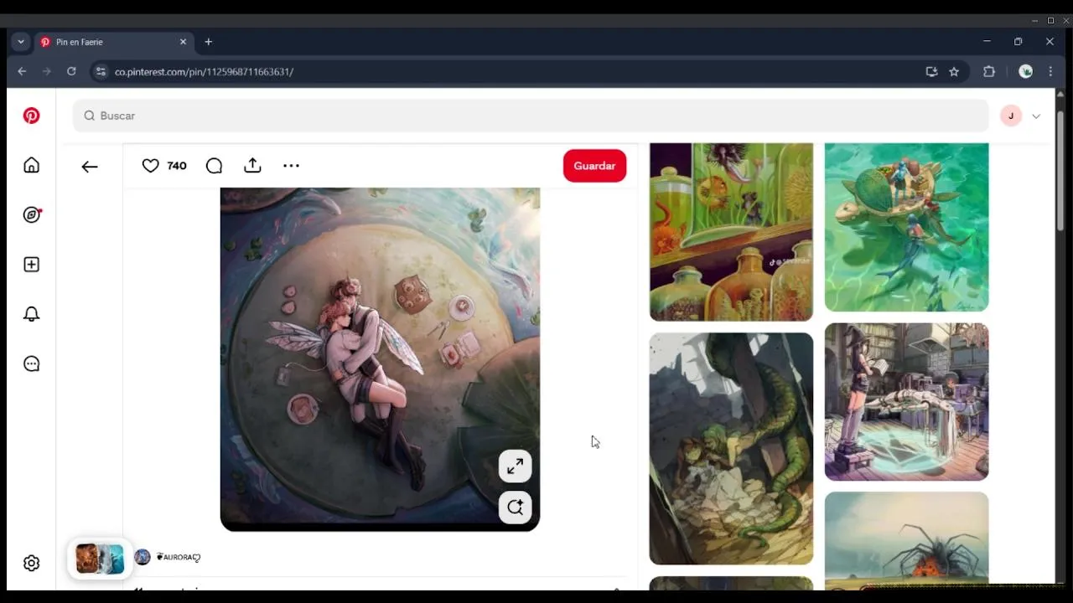This screenshot has width=1073, height=603.
Task: Expand the pin image to fullscreen
Action: pos(515,466)
